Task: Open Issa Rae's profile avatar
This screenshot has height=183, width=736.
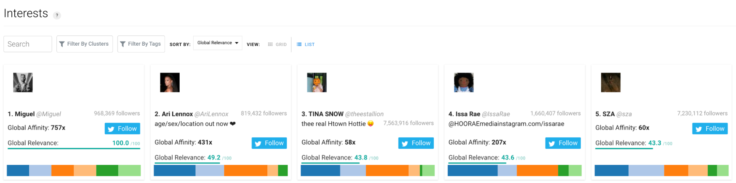Action: tap(464, 82)
